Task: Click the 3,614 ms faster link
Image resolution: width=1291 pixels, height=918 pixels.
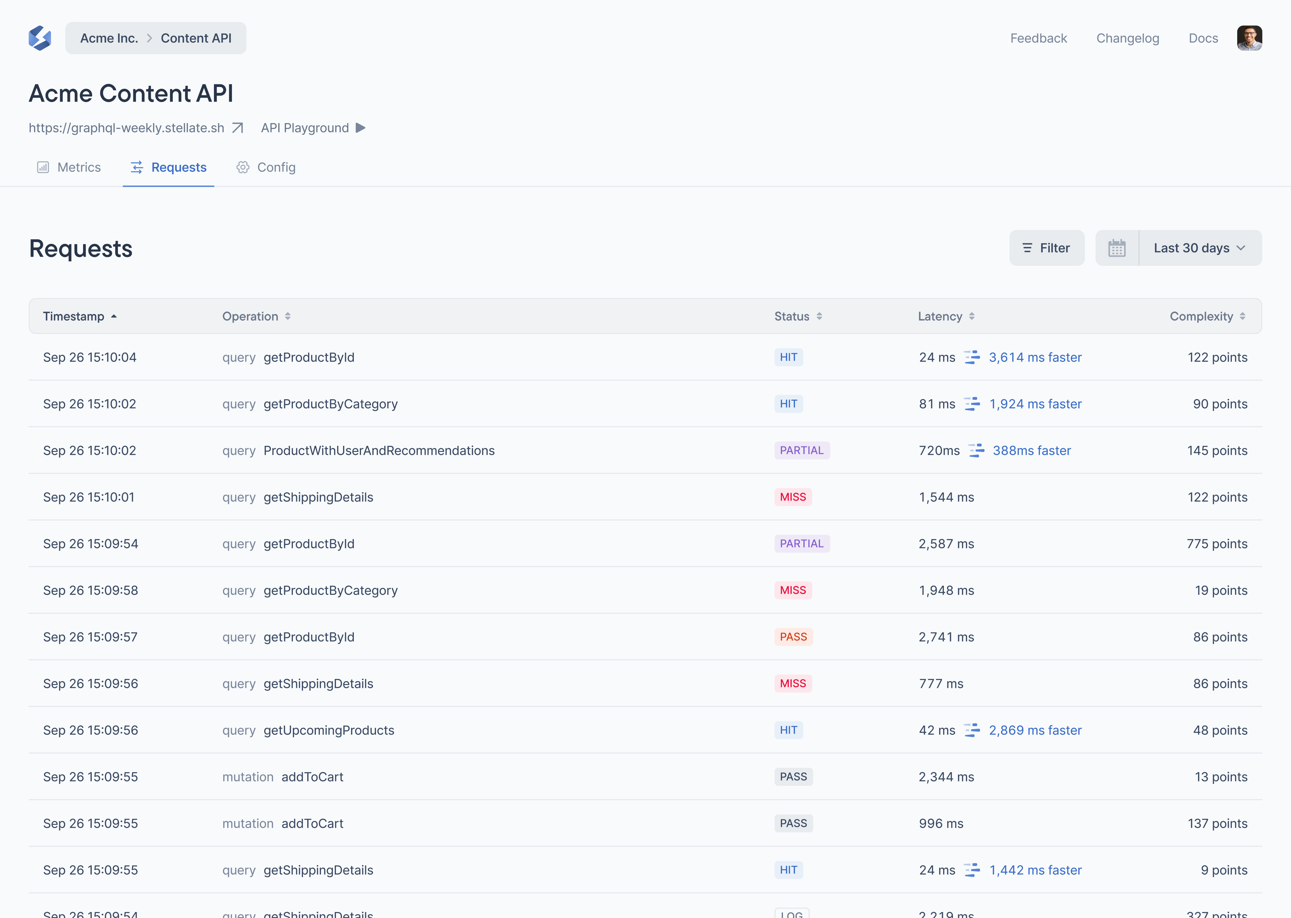Action: 1035,357
